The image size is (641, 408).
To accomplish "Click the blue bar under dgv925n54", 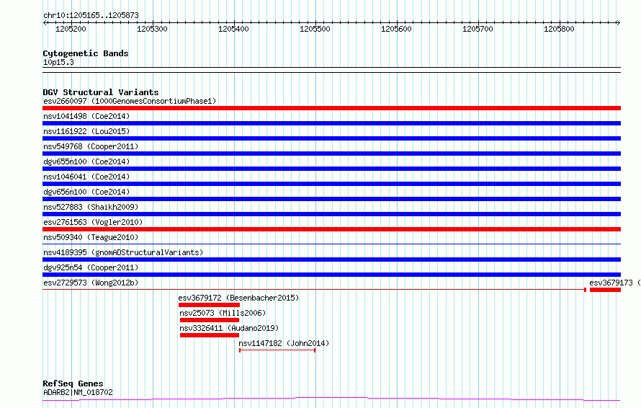I will click(x=331, y=275).
